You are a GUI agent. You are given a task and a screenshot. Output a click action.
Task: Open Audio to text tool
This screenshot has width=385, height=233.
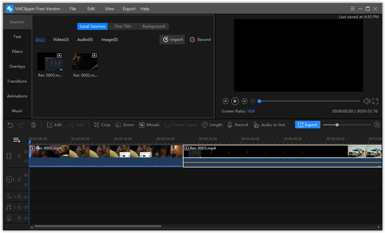click(269, 125)
